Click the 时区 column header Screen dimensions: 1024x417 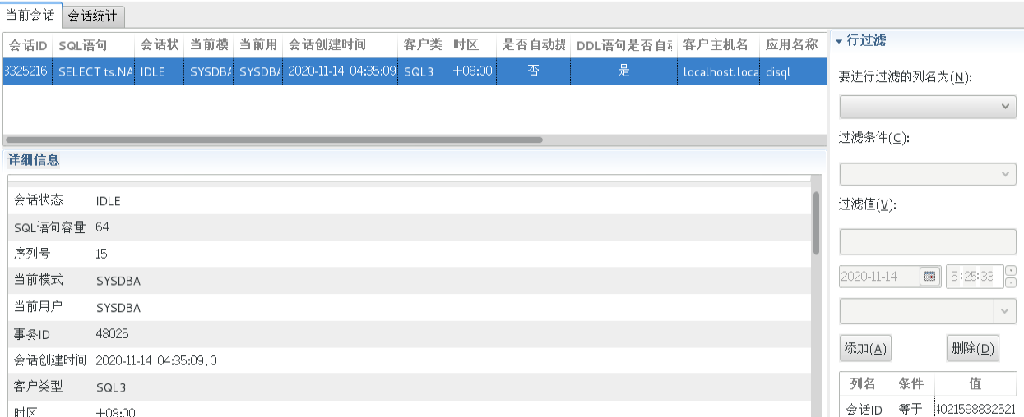coord(472,45)
